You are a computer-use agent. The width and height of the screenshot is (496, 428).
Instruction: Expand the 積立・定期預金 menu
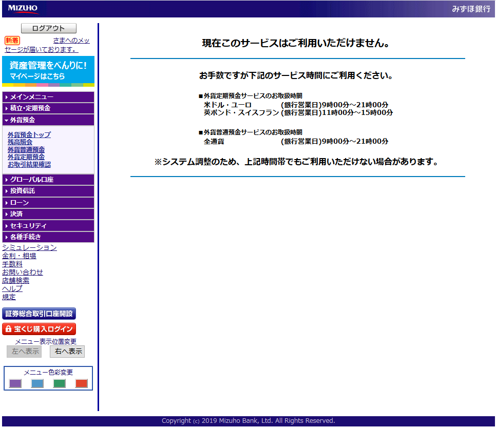point(48,108)
